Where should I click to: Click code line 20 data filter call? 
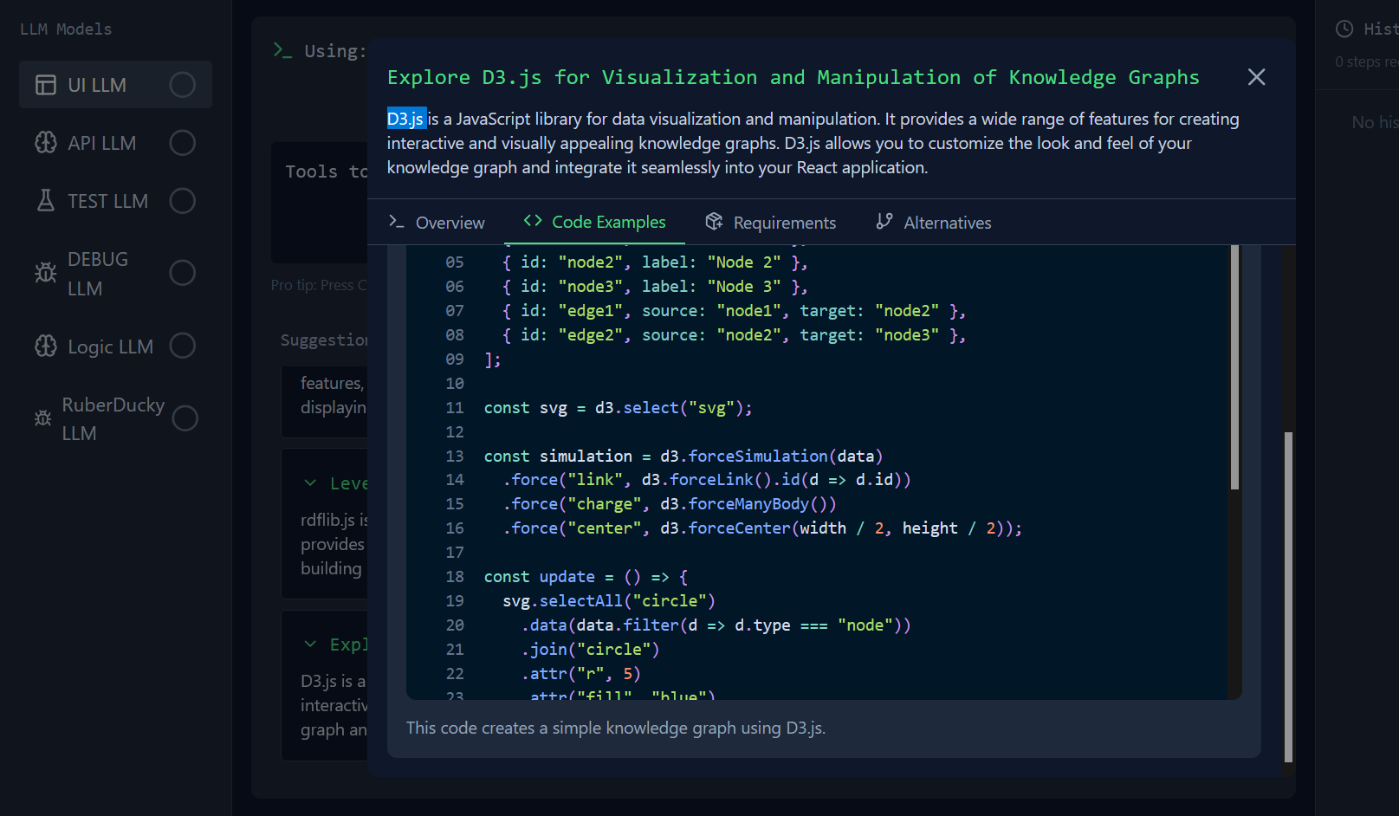[x=716, y=625]
